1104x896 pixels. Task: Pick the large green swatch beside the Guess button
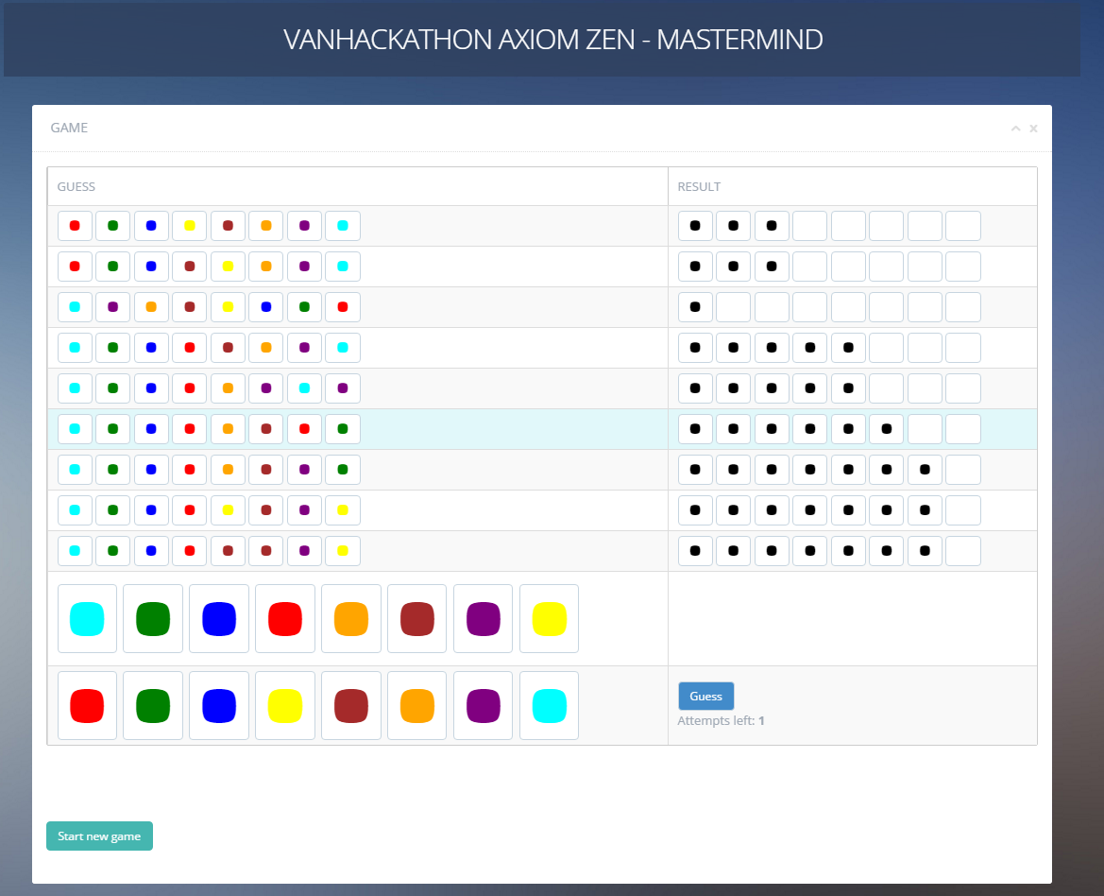click(153, 706)
